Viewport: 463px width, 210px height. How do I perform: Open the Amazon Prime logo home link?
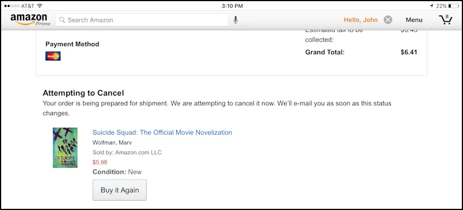(x=30, y=20)
